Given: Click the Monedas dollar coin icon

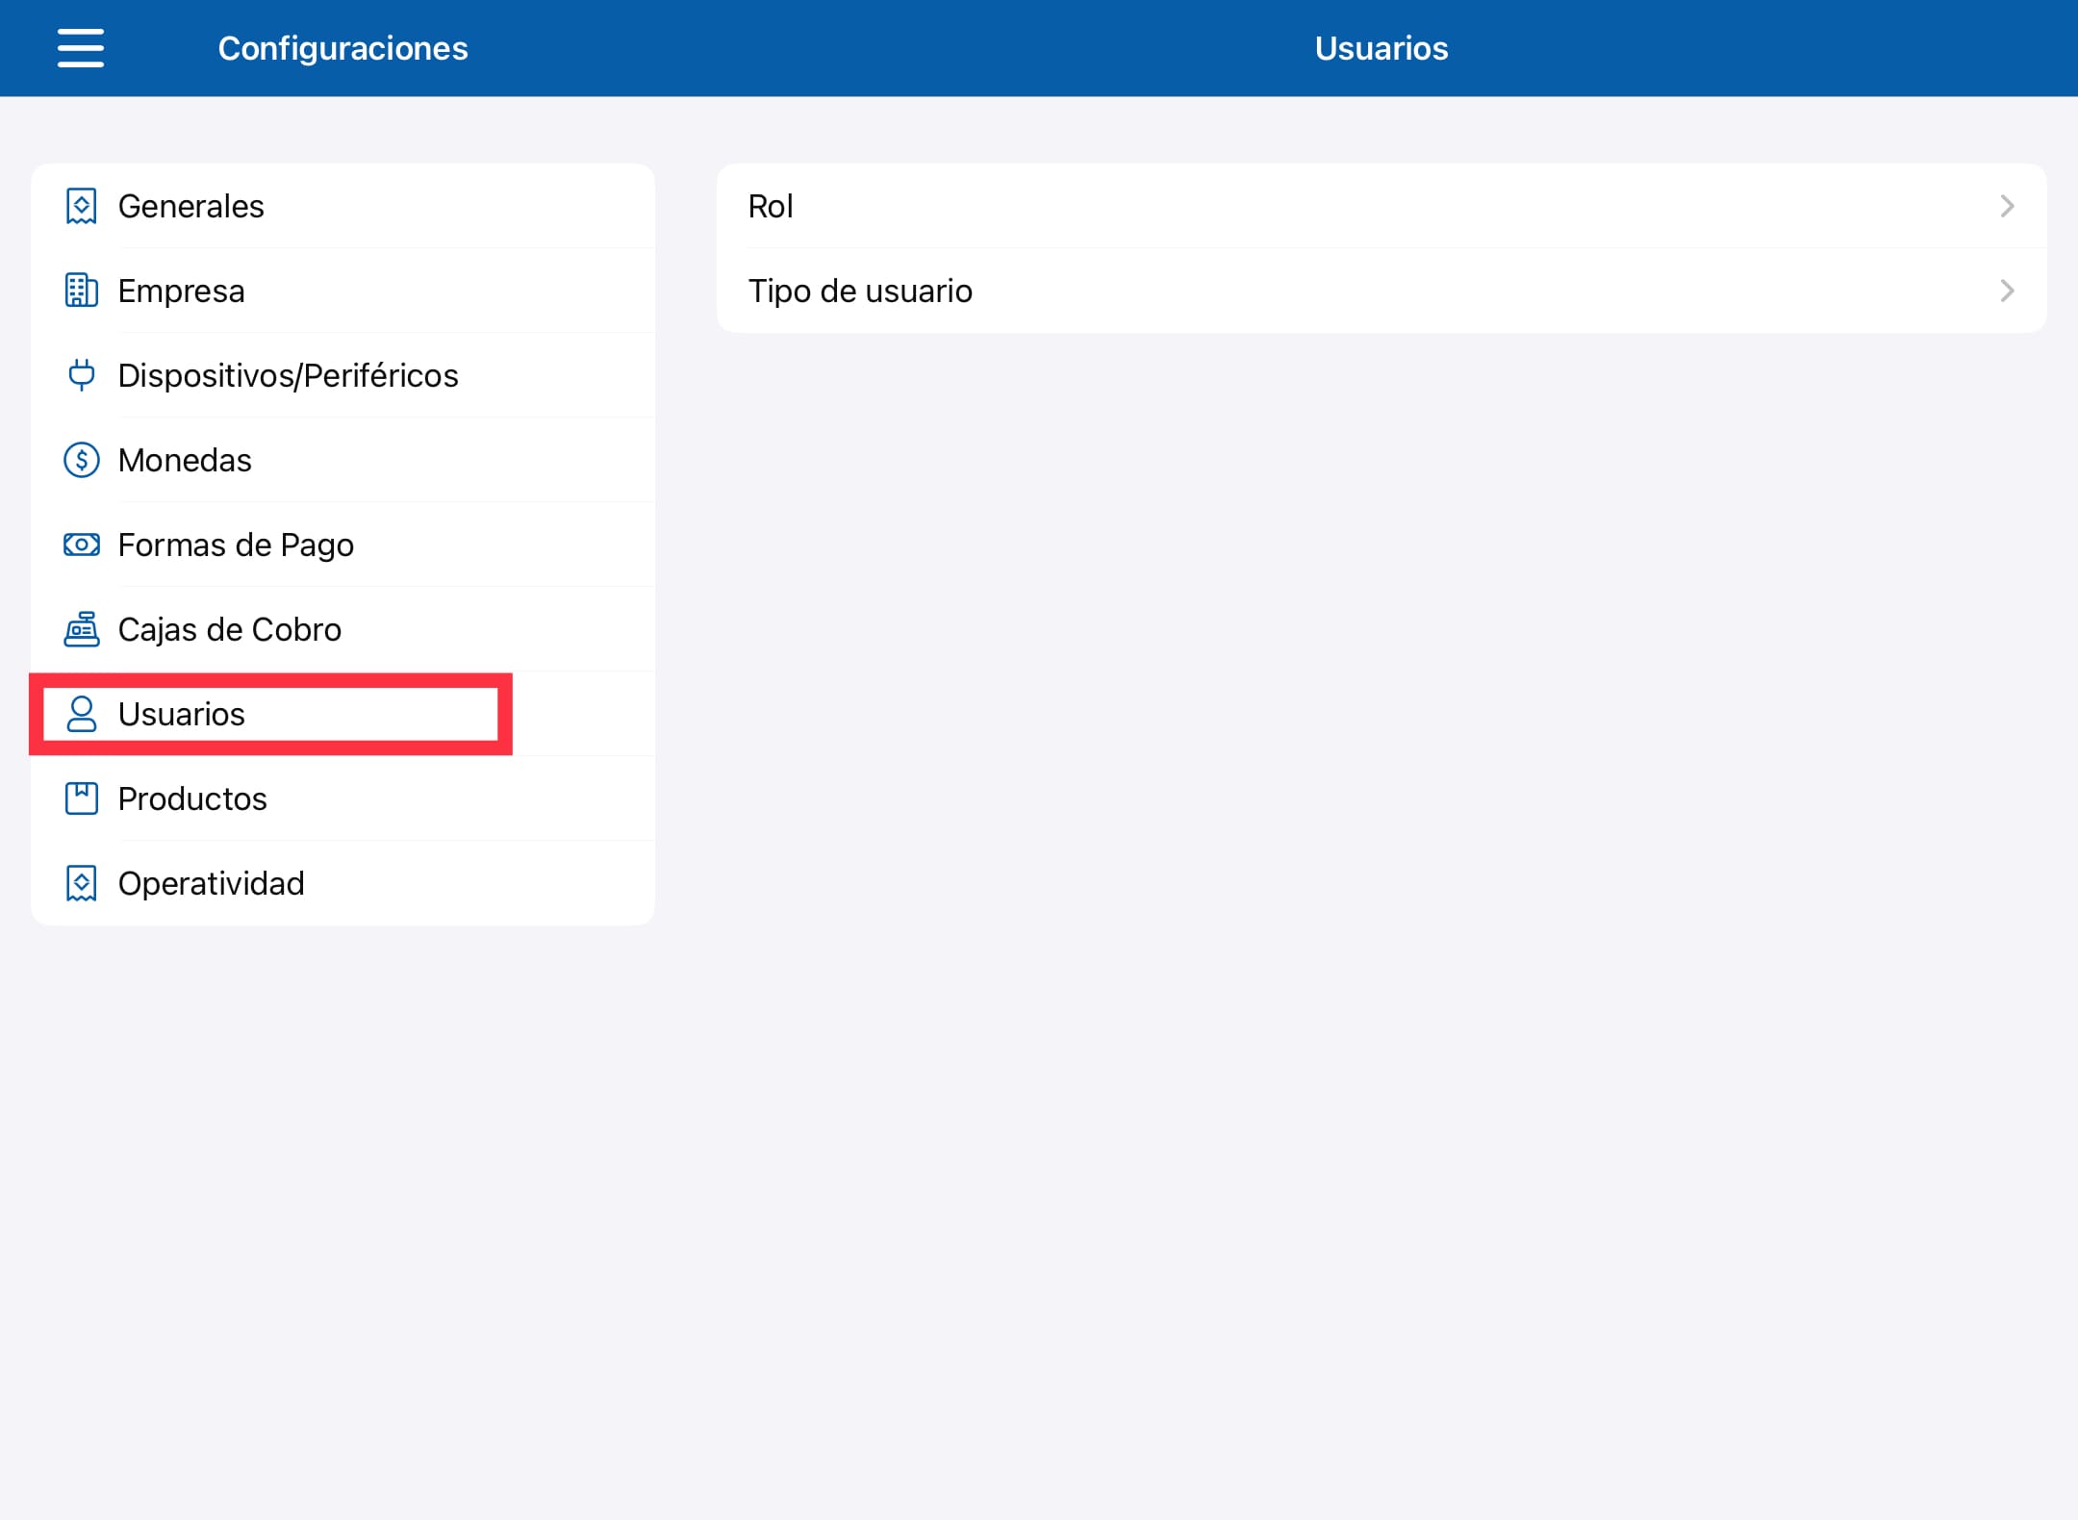Looking at the screenshot, I should point(82,460).
